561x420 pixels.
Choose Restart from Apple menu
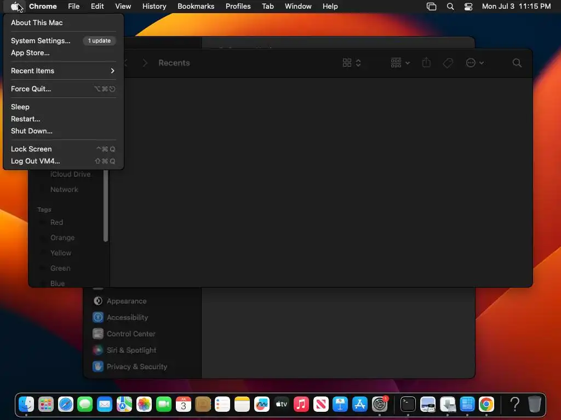pos(64,119)
